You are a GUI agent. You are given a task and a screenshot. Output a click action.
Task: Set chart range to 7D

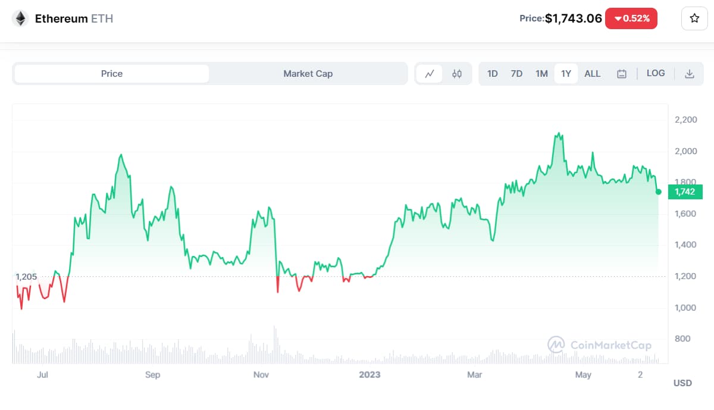click(x=516, y=74)
